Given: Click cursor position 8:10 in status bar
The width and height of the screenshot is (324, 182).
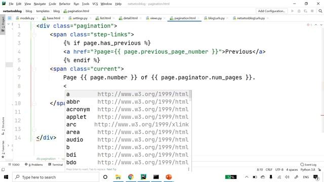Looking at the screenshot, I should [x=260, y=170].
